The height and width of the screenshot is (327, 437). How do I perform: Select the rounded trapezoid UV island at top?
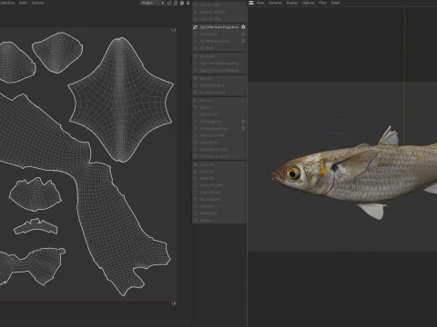tap(57, 54)
